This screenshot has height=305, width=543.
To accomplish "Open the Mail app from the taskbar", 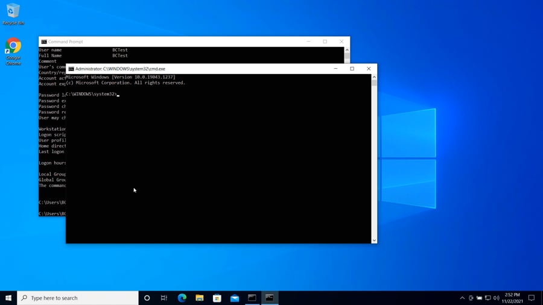I will 235,298.
